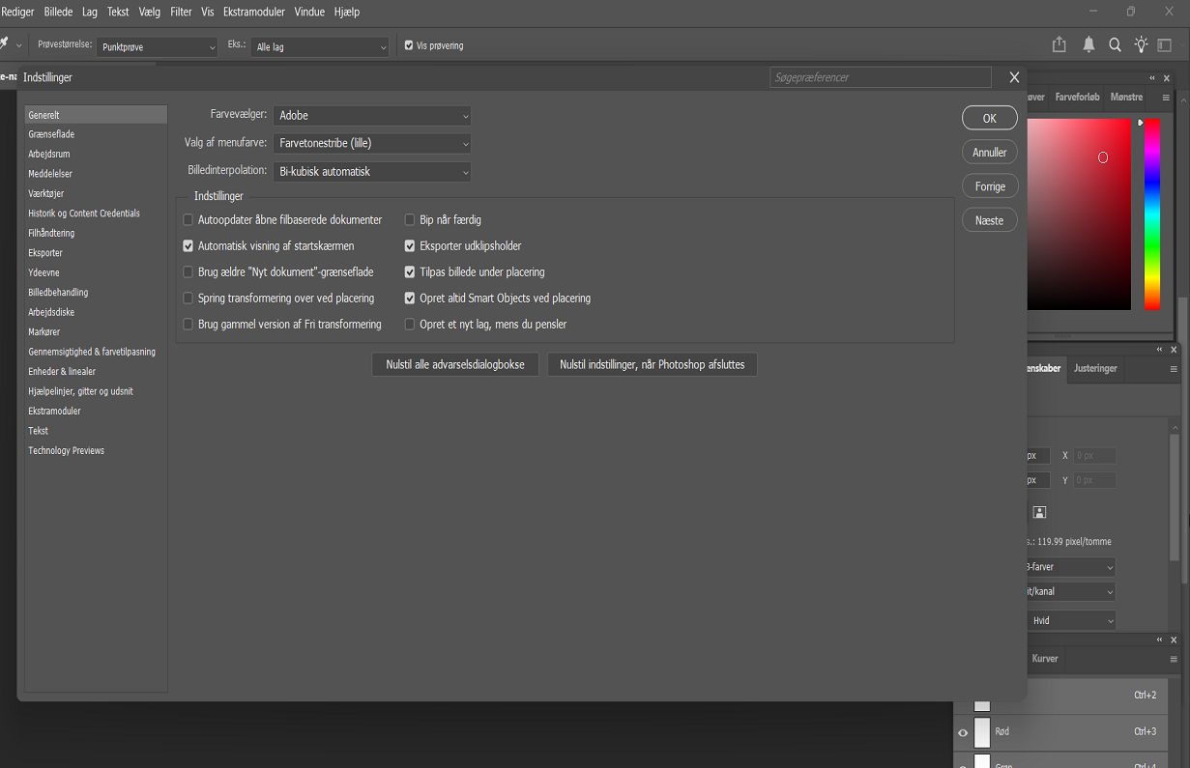Open the Hvid background dropdown in Egenskaber

tap(1071, 620)
